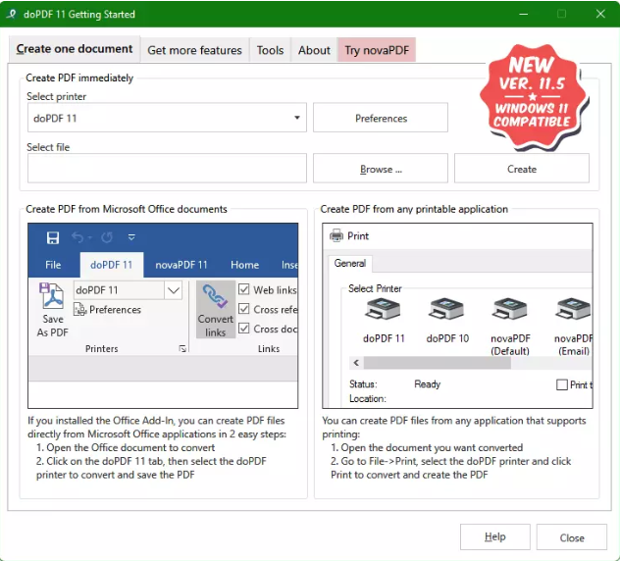Click the Select file input field
The height and width of the screenshot is (561, 620).
click(x=167, y=169)
